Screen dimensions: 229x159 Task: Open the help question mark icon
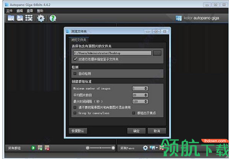(x=53, y=18)
